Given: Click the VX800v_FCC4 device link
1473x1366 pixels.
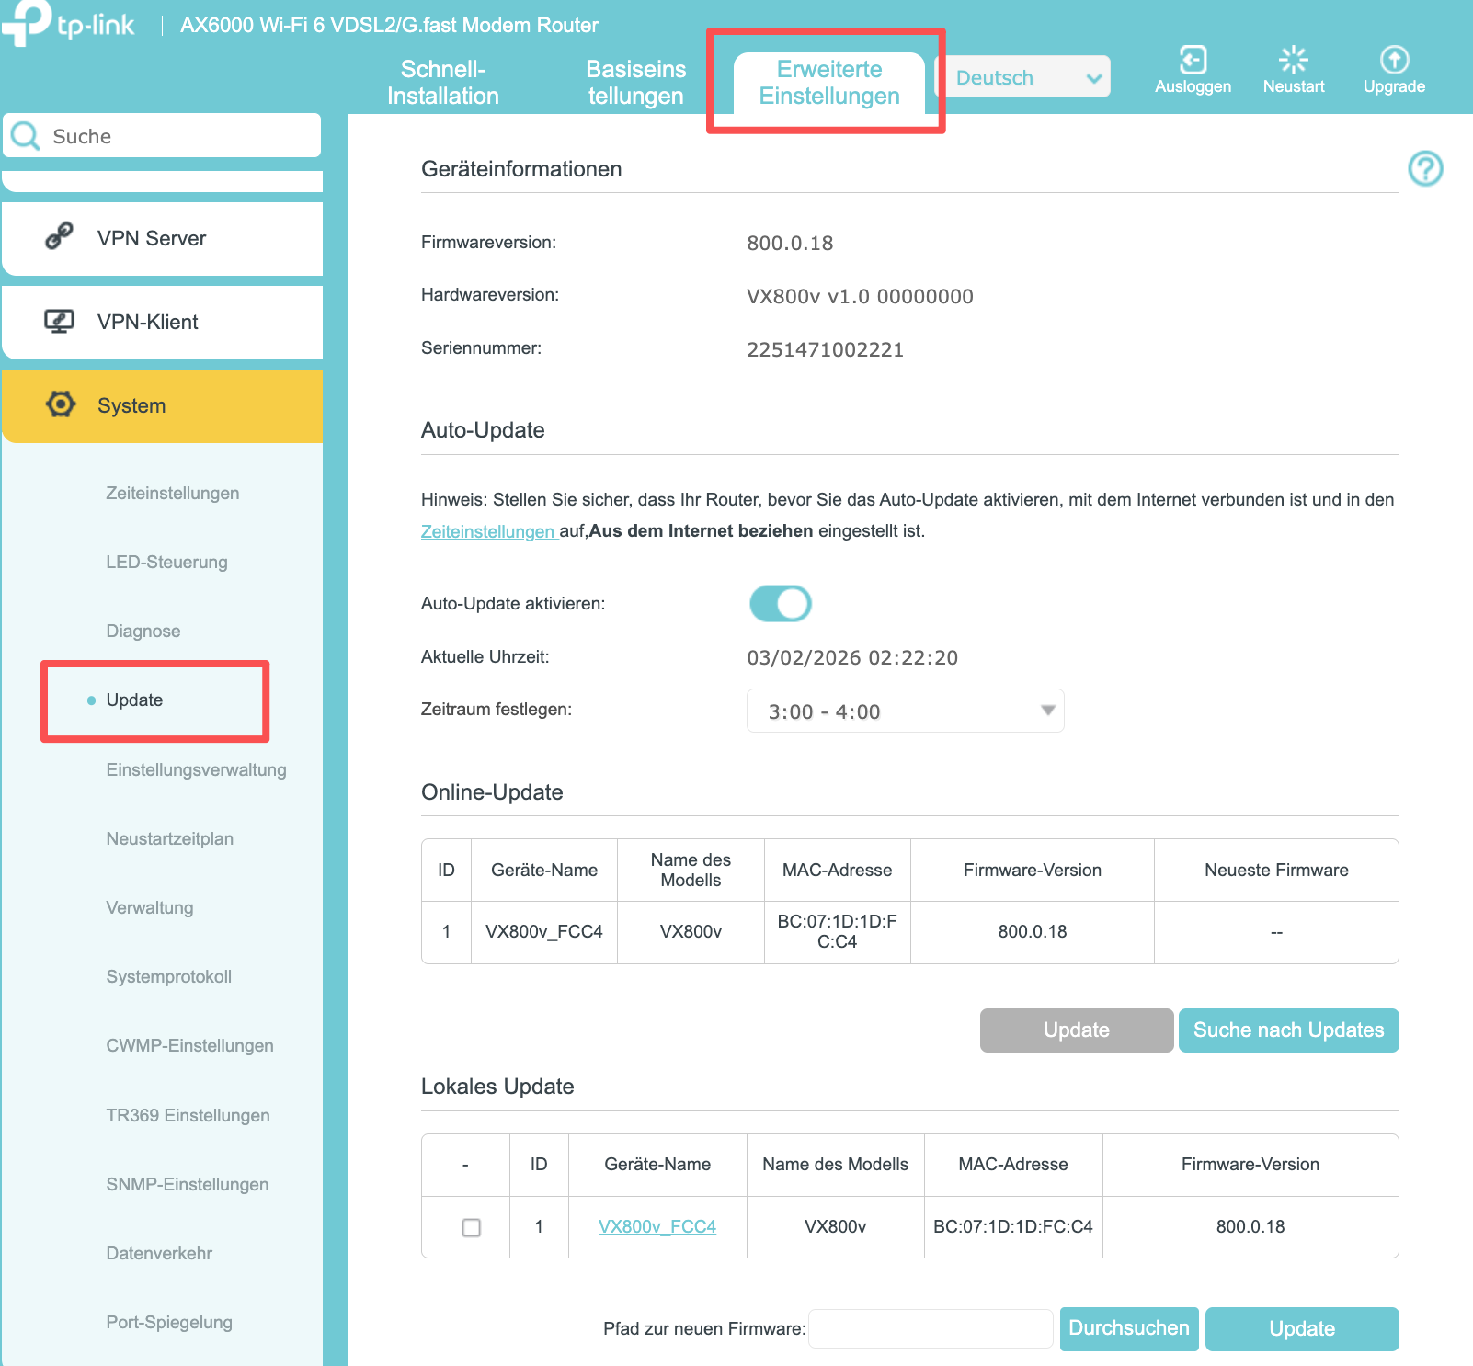Looking at the screenshot, I should pos(657,1226).
